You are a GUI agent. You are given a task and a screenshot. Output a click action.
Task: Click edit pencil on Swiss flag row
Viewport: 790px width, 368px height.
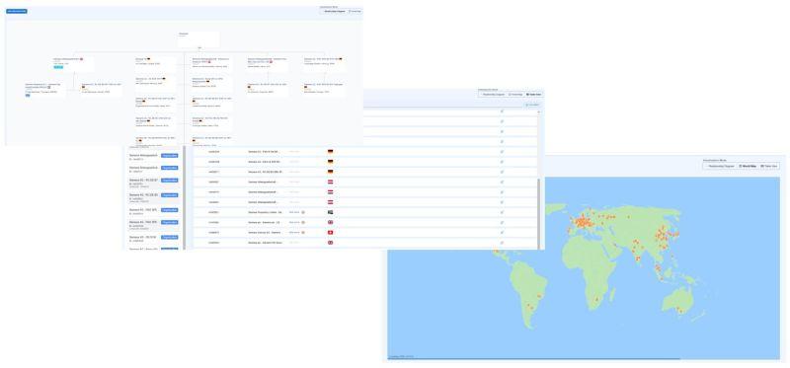click(x=502, y=232)
